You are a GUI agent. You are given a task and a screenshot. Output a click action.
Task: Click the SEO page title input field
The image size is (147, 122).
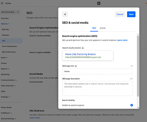point(97,71)
